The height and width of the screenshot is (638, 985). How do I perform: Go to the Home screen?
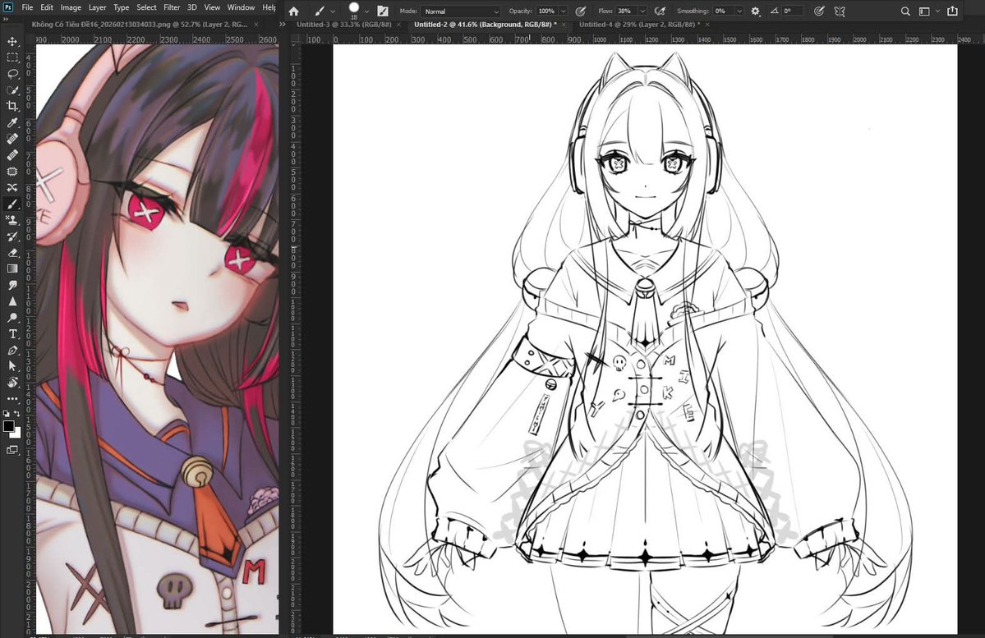[x=293, y=11]
